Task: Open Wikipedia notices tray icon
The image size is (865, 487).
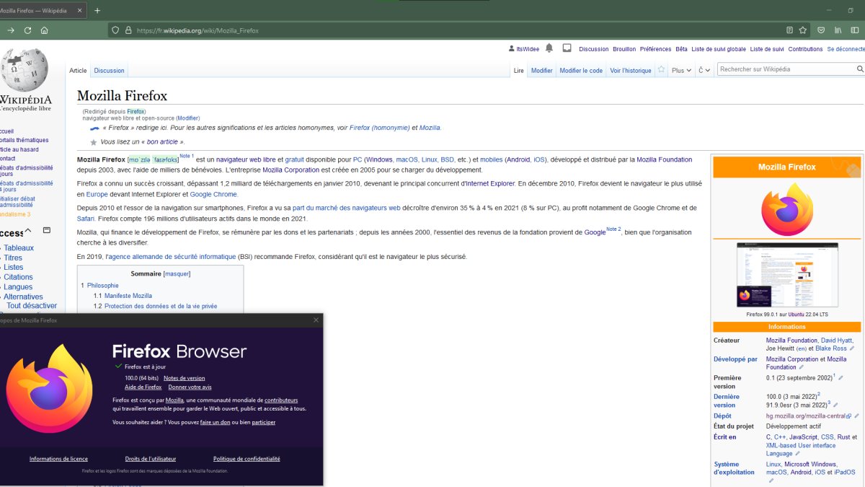Action: click(567, 48)
